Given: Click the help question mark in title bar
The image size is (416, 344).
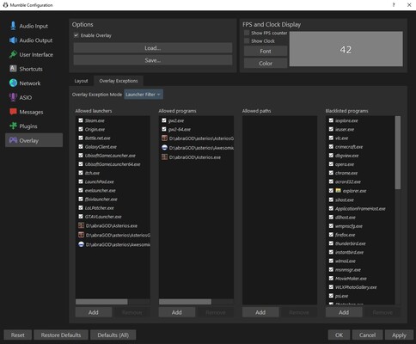Looking at the screenshot, I should (x=394, y=5).
